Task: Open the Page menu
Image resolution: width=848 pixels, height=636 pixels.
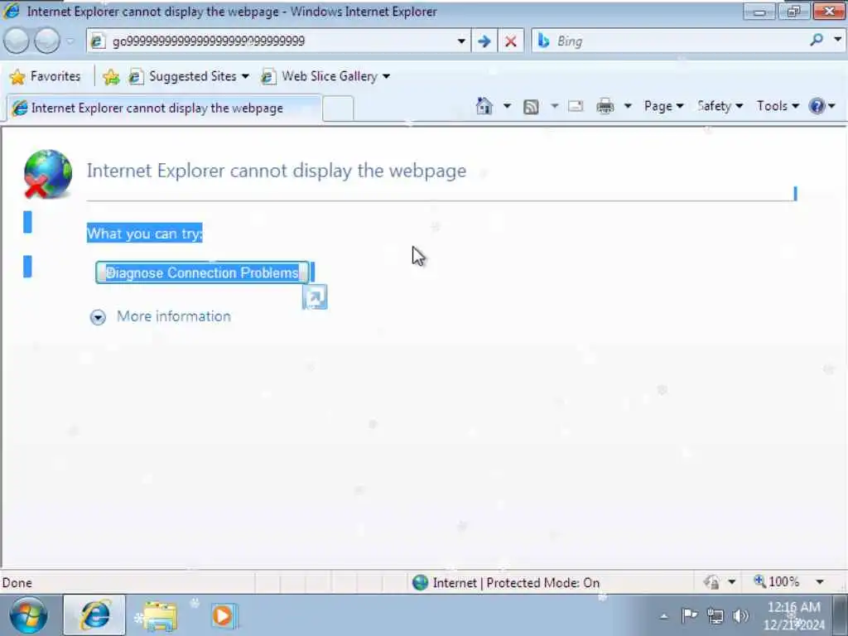Action: pyautogui.click(x=663, y=106)
